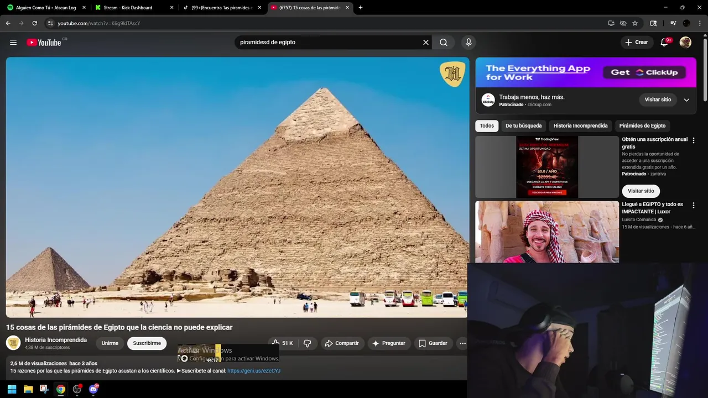Screen dimensions: 708x398
Task: Subscribe with the Suscribirme button
Action: [x=147, y=343]
